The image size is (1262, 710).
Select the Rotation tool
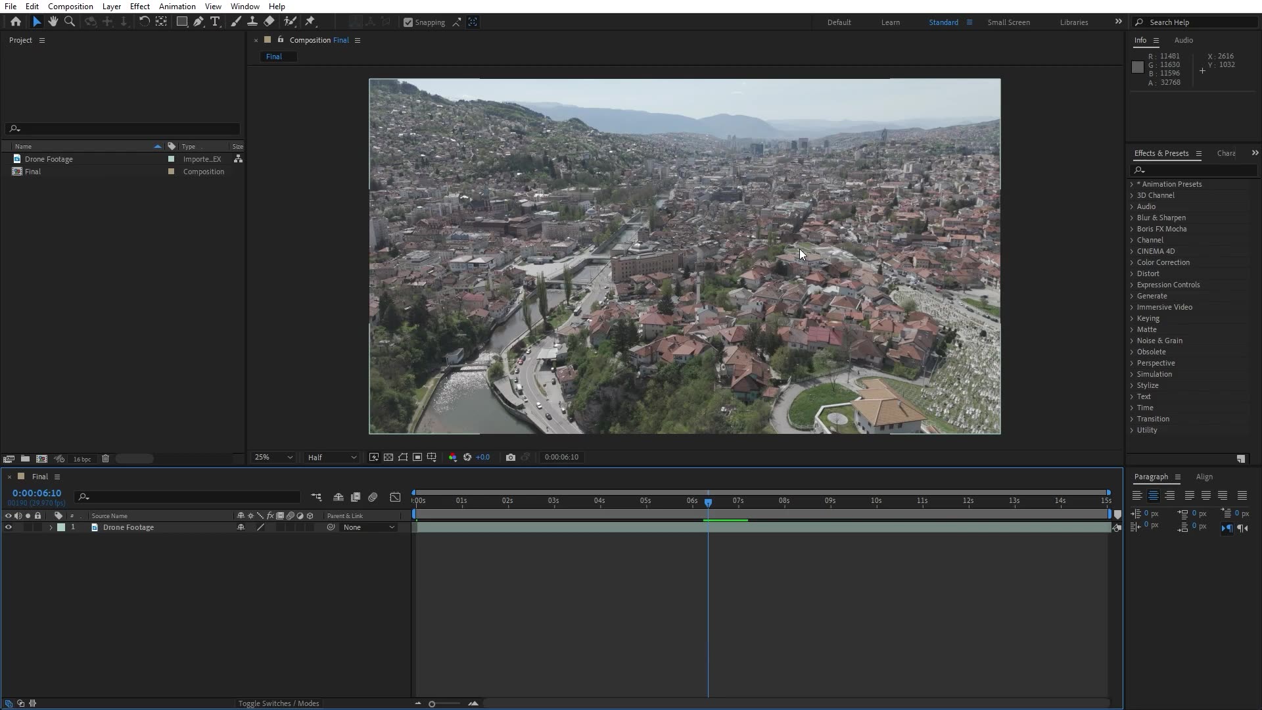coord(144,22)
